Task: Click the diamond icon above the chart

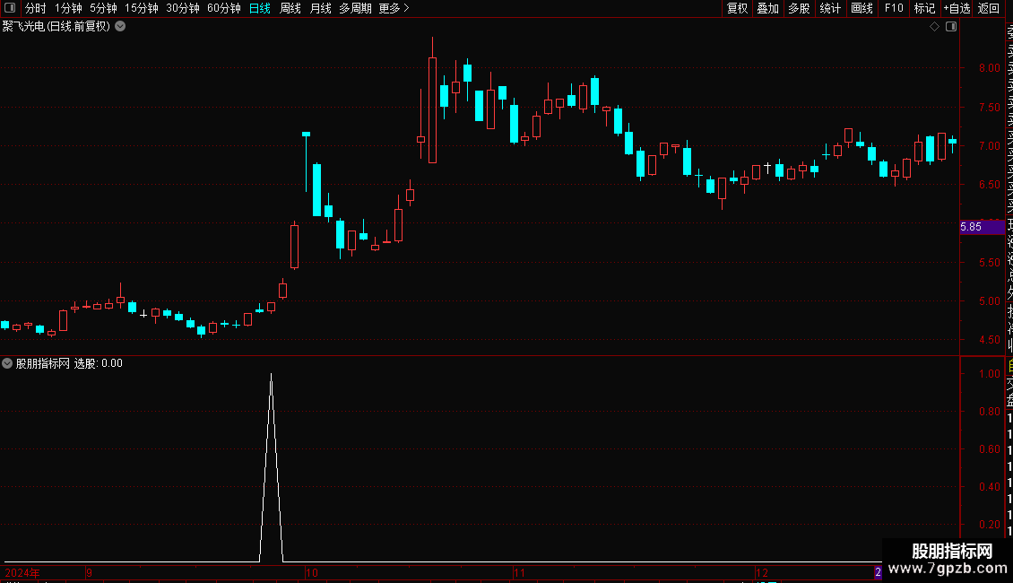Action: coord(934,27)
